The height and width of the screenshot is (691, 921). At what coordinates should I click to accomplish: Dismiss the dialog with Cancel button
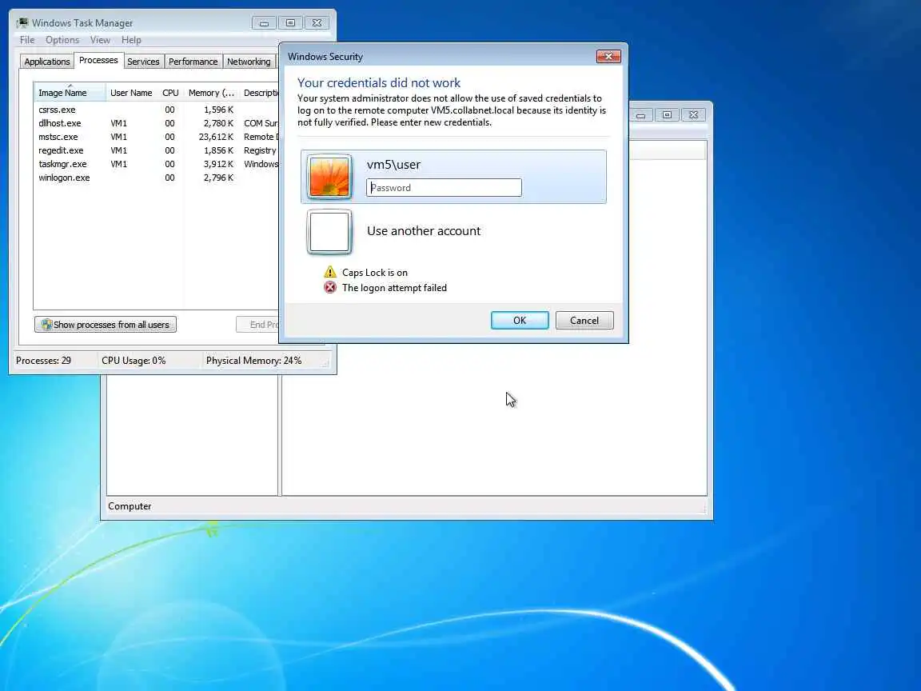tap(584, 320)
